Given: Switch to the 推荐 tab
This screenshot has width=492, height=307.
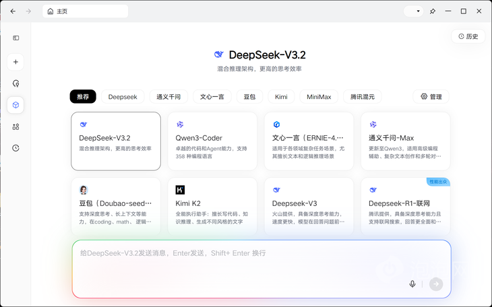Looking at the screenshot, I should click(83, 97).
